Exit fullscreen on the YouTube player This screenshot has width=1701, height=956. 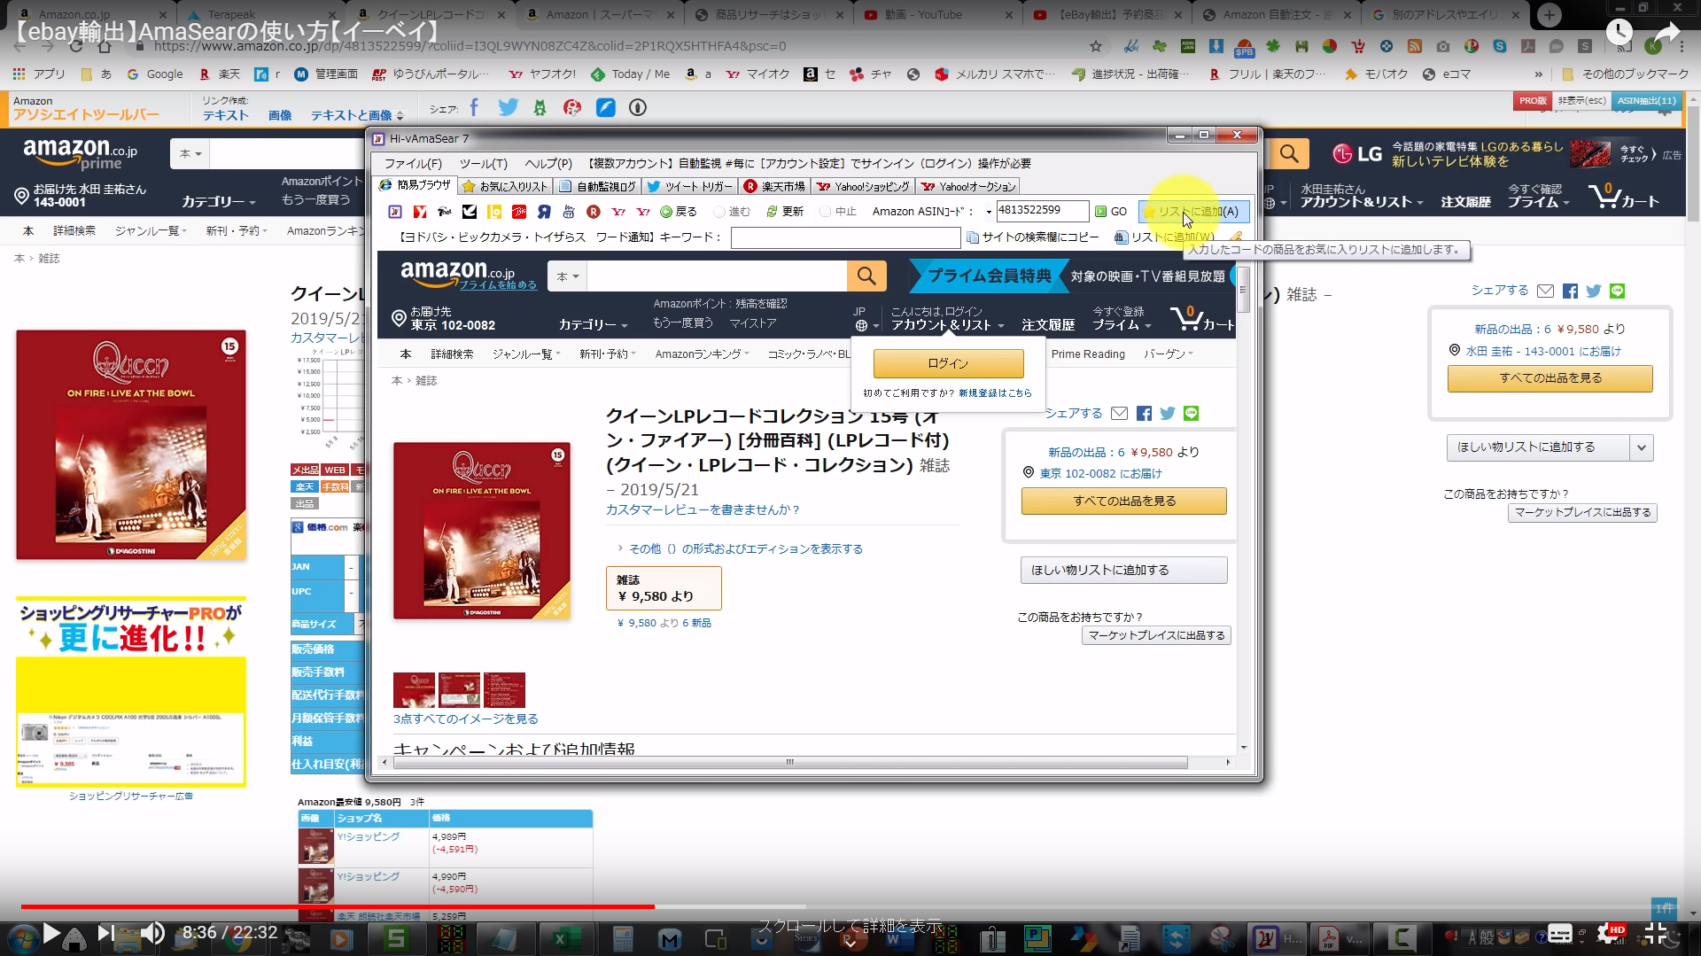pos(1656,933)
